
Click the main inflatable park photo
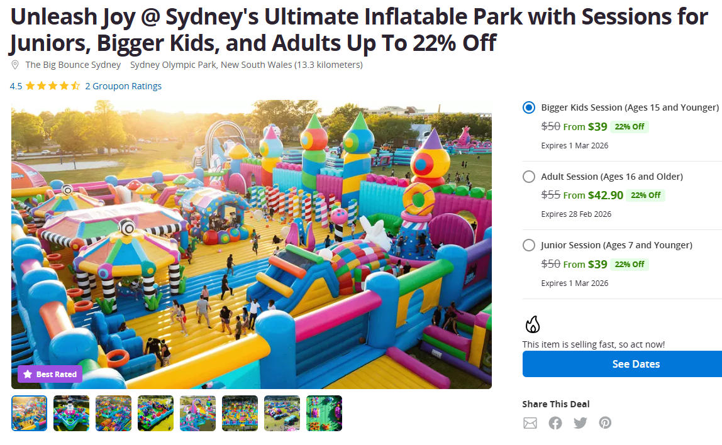(252, 245)
